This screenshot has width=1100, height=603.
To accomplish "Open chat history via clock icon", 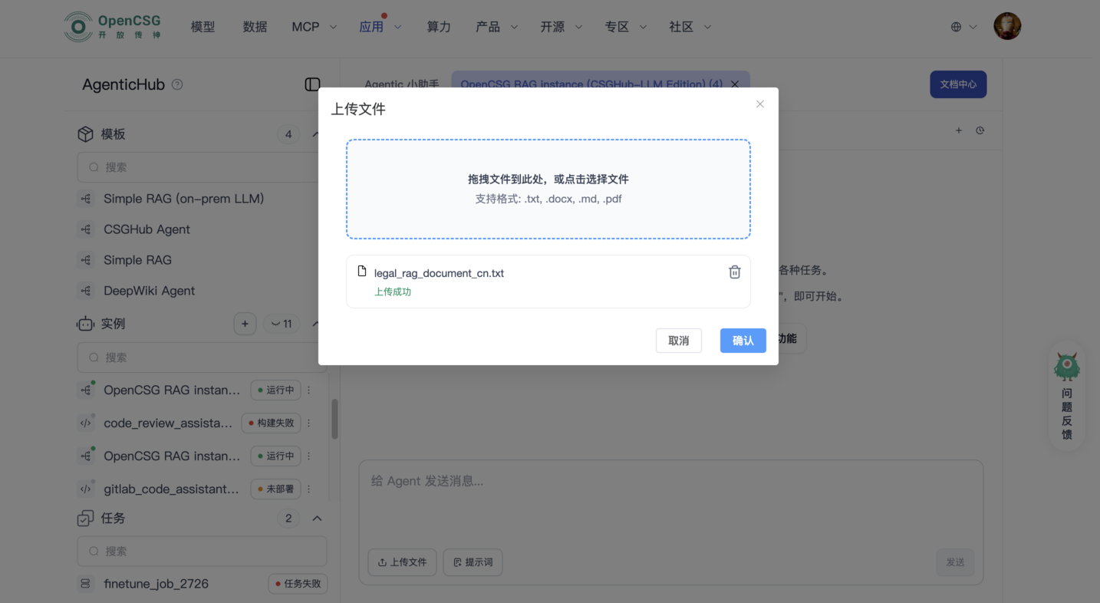I will pos(980,130).
